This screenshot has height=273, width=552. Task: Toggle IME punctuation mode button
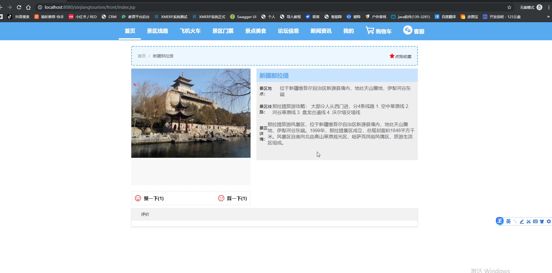tap(515, 221)
